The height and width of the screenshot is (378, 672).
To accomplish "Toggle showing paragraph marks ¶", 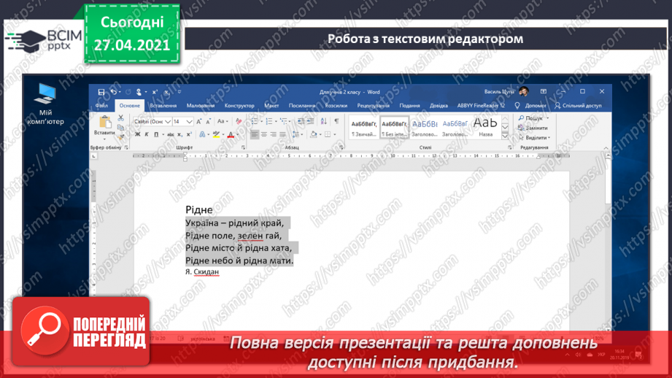I will tap(336, 122).
